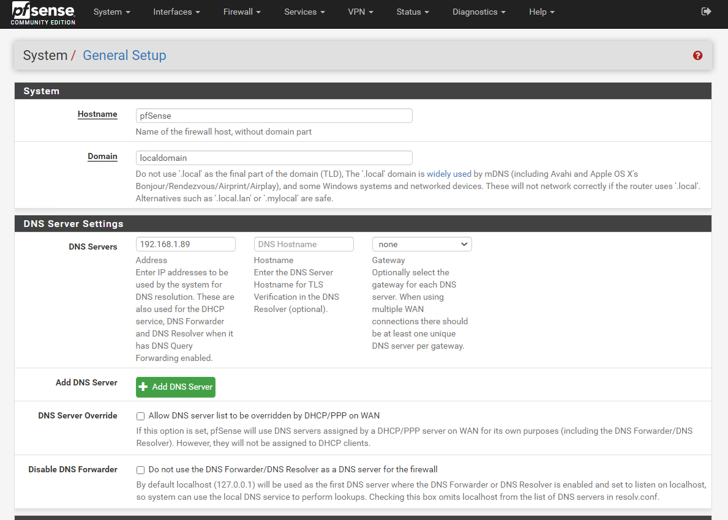The height and width of the screenshot is (520, 728).
Task: Click the Add DNS Server button
Action: coord(176,387)
